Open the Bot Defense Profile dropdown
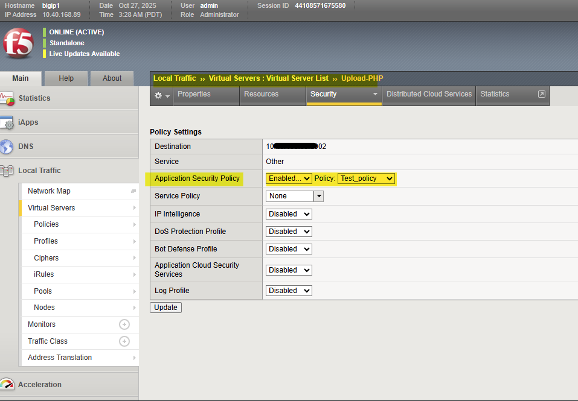Image resolution: width=578 pixels, height=401 pixels. pos(289,249)
